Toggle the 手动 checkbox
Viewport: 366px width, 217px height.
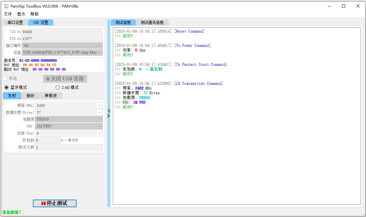(x=5, y=78)
